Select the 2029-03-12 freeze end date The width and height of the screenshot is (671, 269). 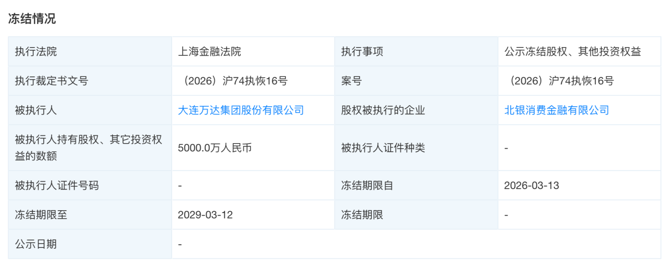pos(205,215)
